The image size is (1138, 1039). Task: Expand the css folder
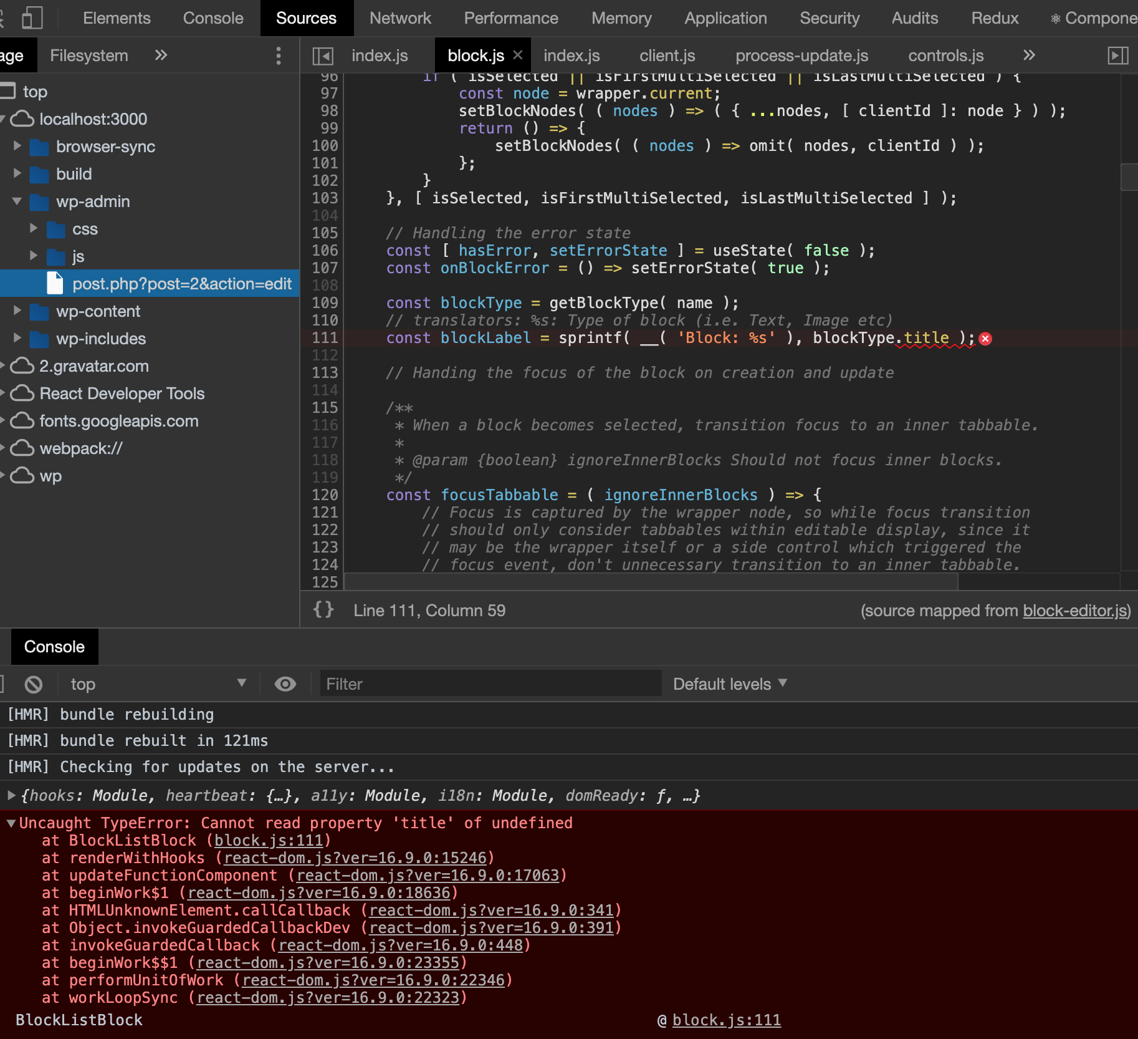(34, 228)
